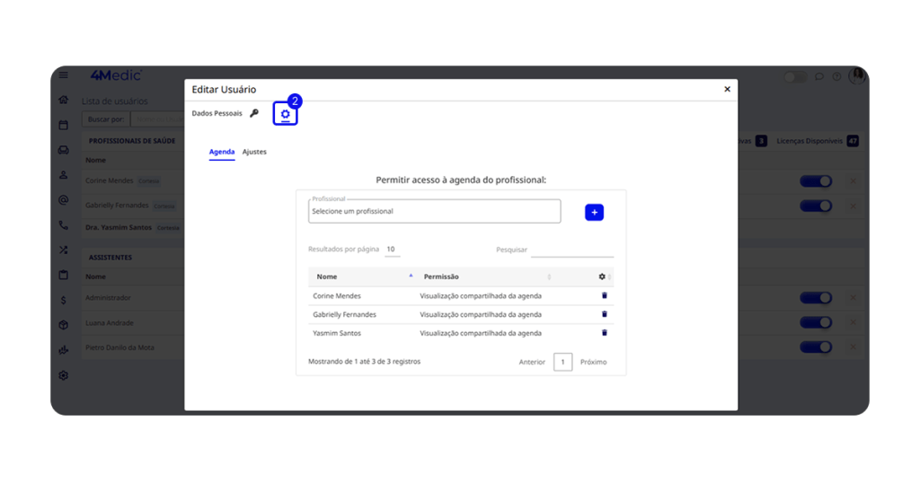Switch to the Ajustes tab
Screen dimensions: 920x482
pyautogui.click(x=254, y=152)
